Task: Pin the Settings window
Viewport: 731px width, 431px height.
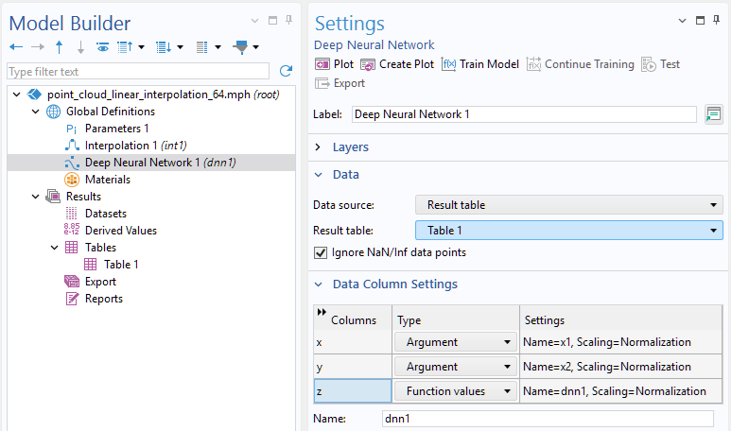Action: pyautogui.click(x=717, y=20)
